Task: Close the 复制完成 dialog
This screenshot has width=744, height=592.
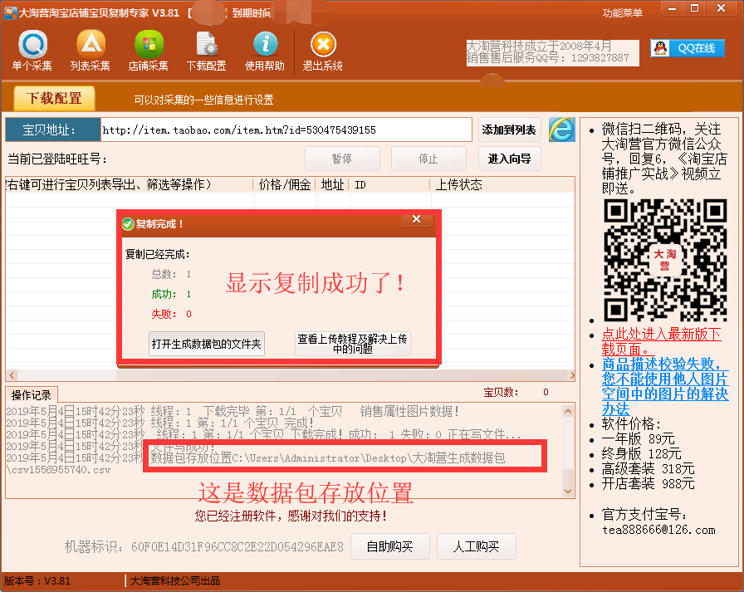Action: point(417,218)
